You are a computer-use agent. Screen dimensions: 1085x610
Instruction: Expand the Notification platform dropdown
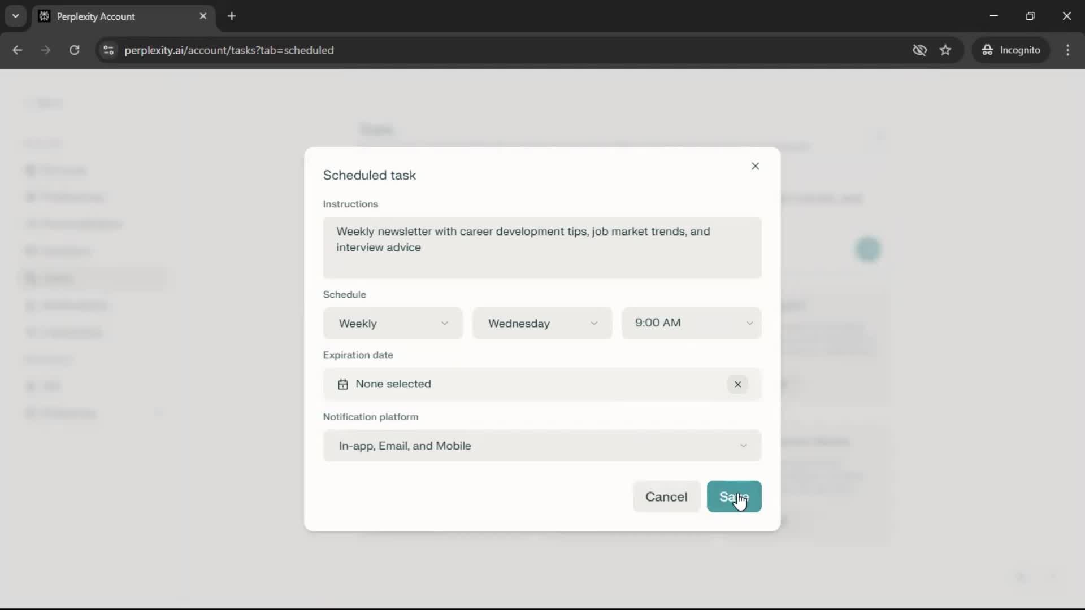(x=542, y=446)
